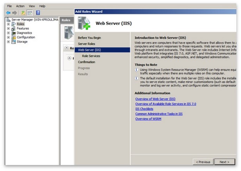Viewport: 241px width, 171px height.
Task: Select the Diagnostics label in the tree
Action: (24, 33)
